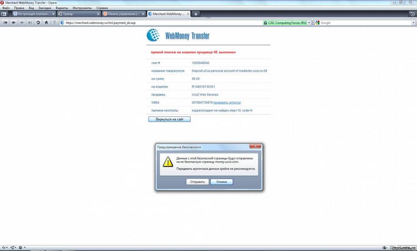Open the Инструменты menu

82,8
